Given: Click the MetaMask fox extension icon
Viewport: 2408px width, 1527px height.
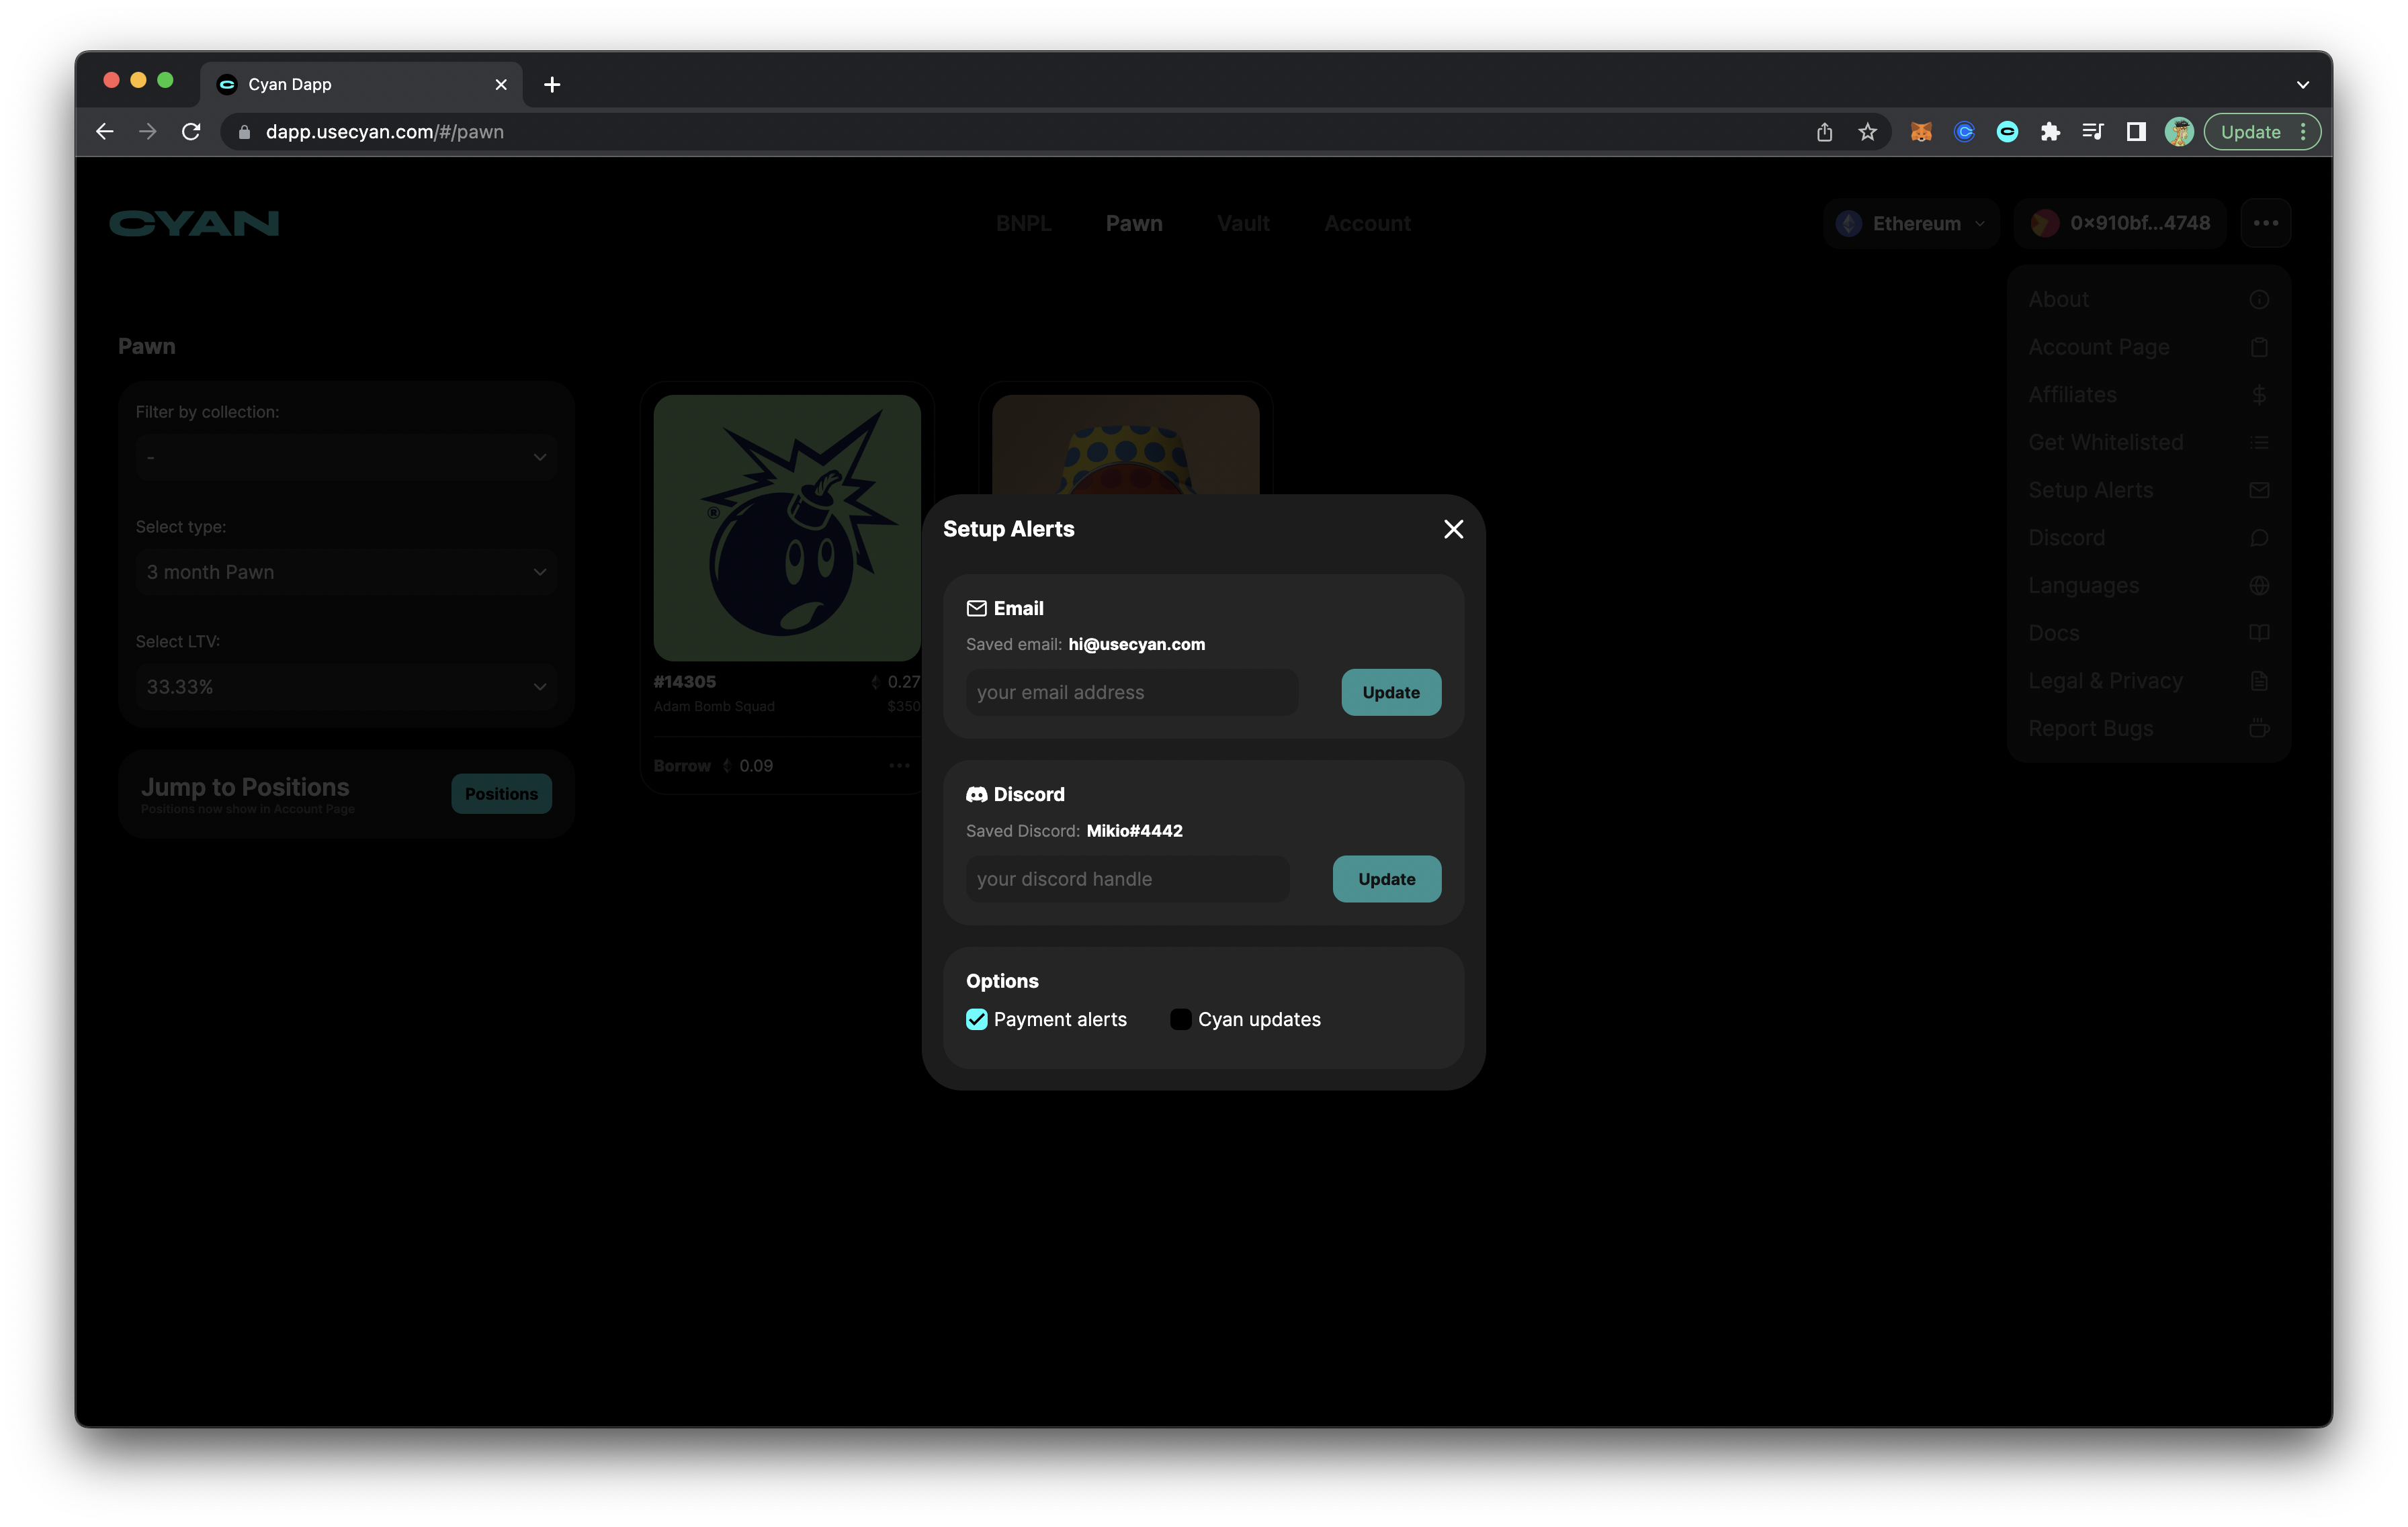Looking at the screenshot, I should tap(1920, 132).
